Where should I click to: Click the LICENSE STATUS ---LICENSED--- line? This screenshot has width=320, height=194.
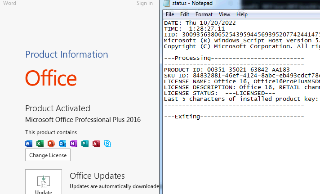[x=220, y=93]
